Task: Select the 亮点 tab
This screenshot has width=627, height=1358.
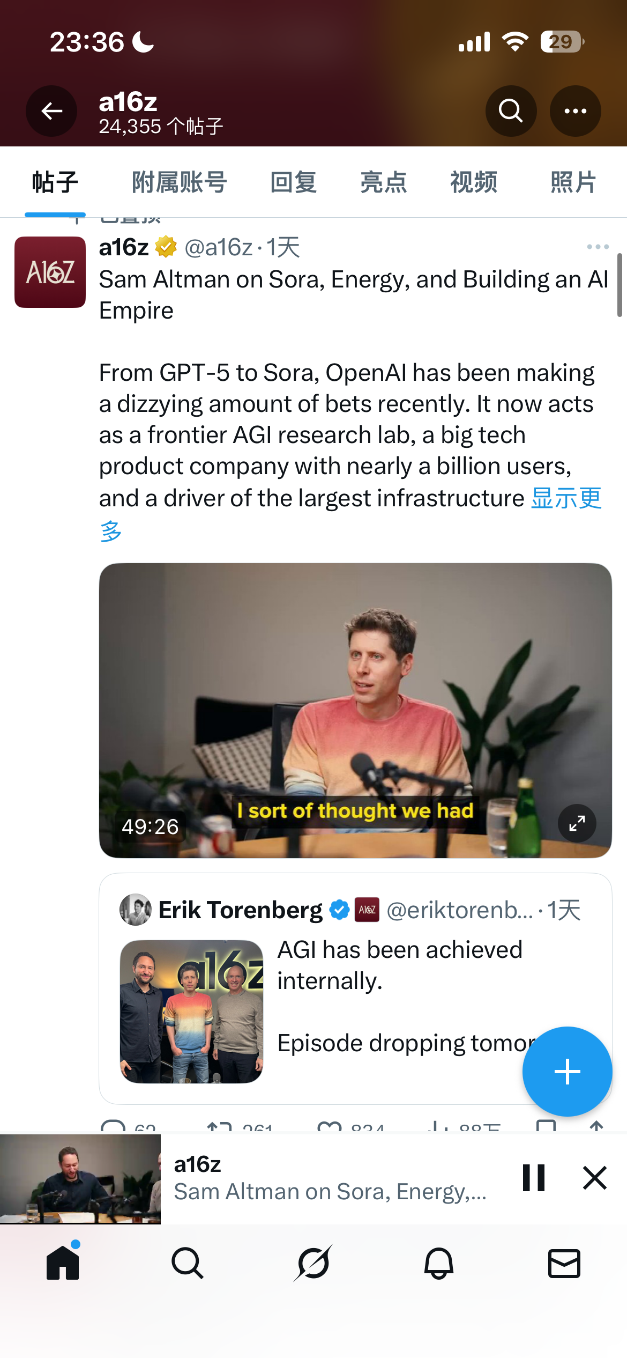Action: pos(384,182)
